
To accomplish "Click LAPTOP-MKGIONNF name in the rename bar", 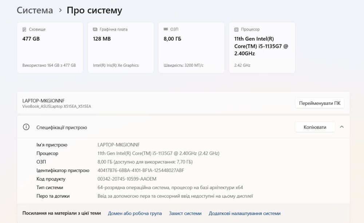I will pyautogui.click(x=43, y=101).
